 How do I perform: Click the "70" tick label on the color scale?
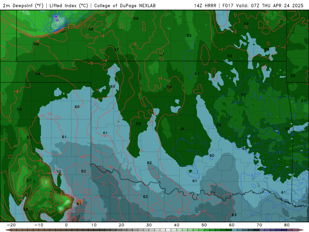(x=259, y=225)
